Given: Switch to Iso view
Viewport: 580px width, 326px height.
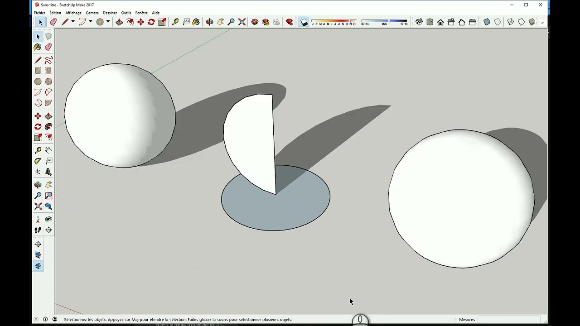Looking at the screenshot, I should [419, 22].
